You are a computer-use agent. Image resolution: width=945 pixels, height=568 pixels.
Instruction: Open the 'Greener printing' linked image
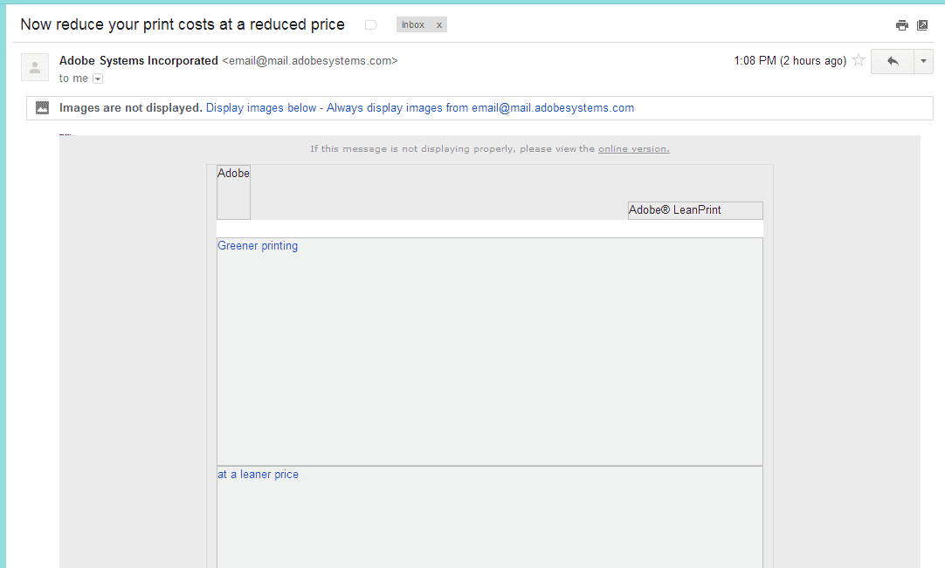pos(489,351)
